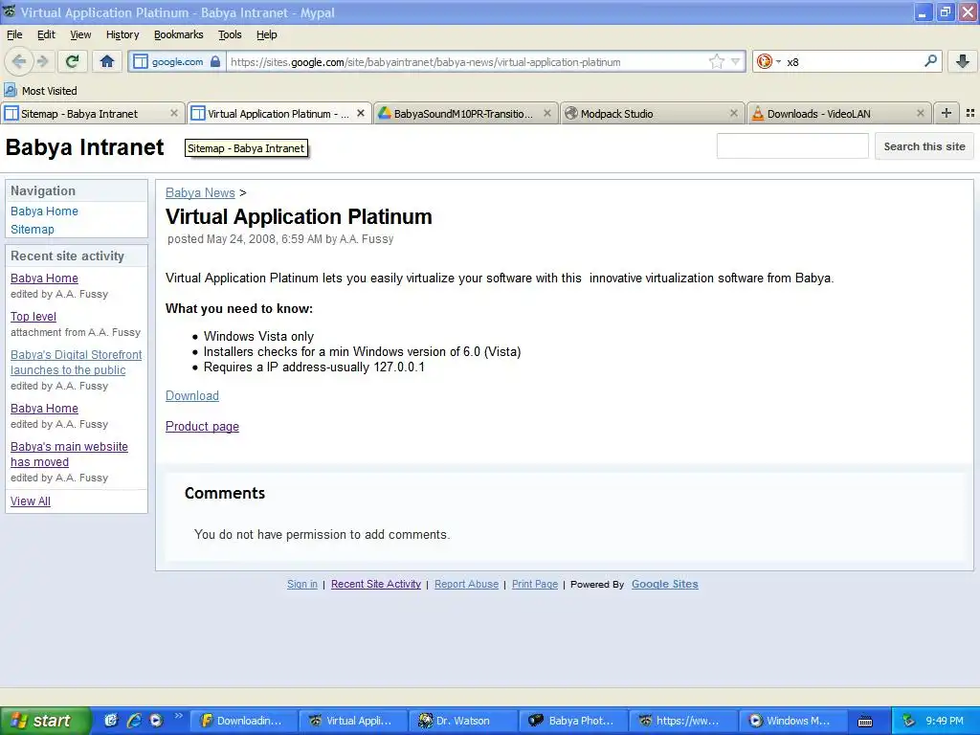Close the Downloads - VideoLAN tab
This screenshot has width=980, height=735.
point(920,113)
